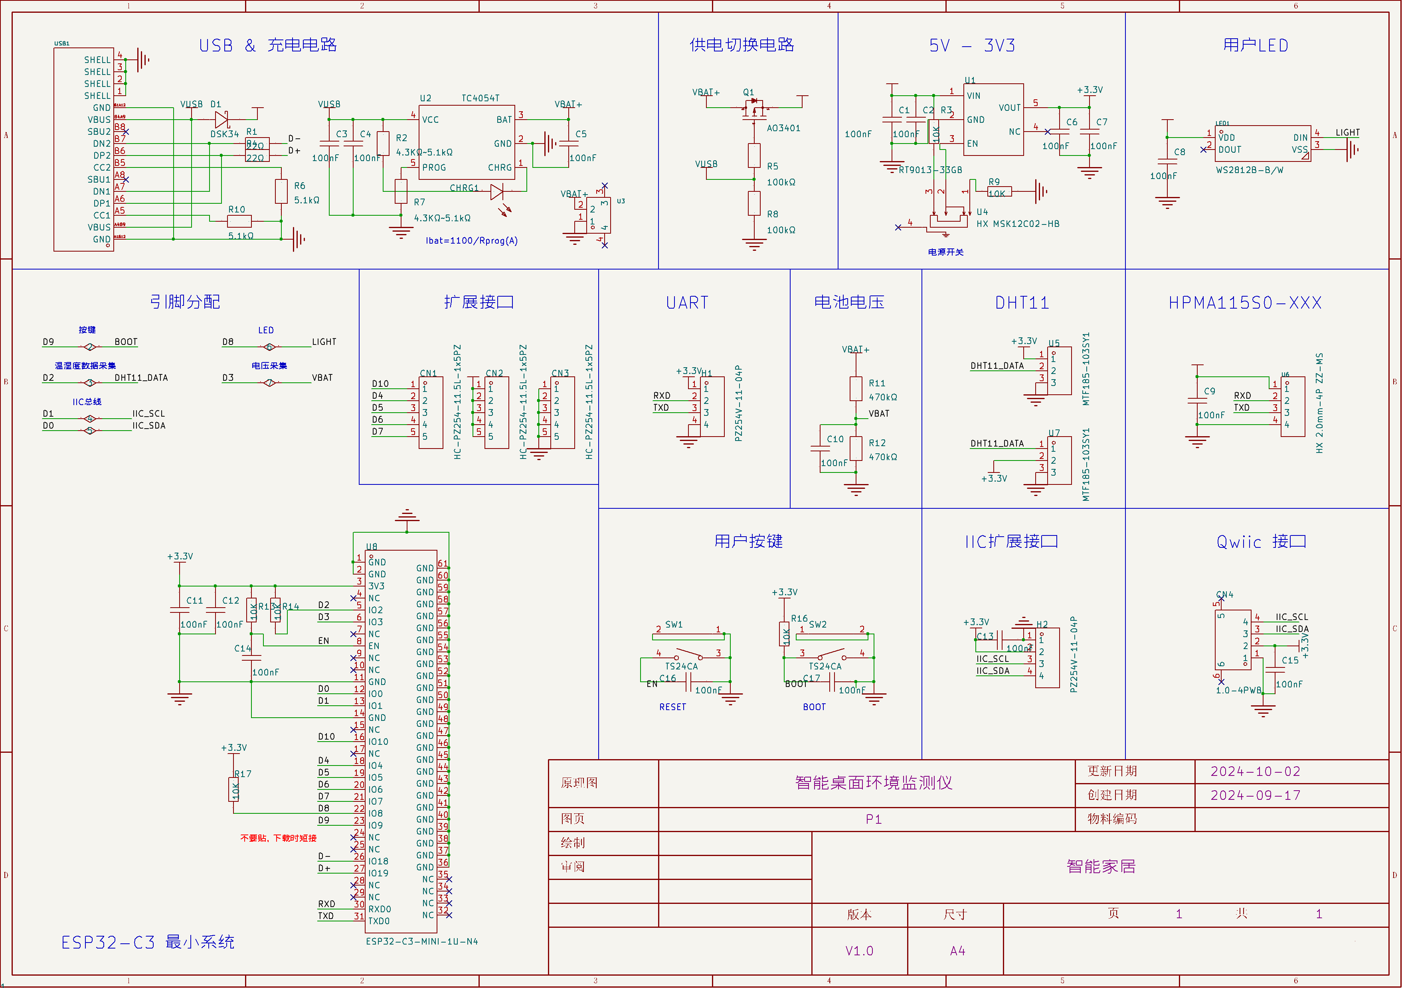Select resistor R12 470kΩ symbol

click(856, 449)
